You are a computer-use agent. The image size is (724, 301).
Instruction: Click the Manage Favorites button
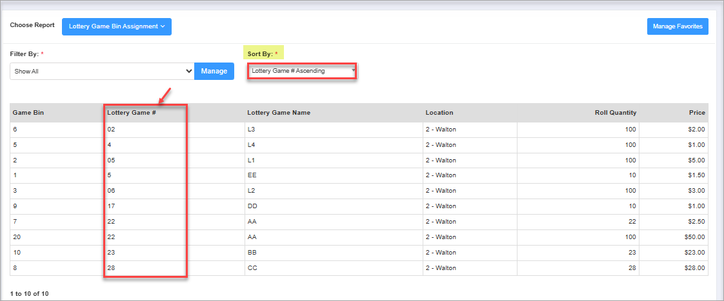678,26
